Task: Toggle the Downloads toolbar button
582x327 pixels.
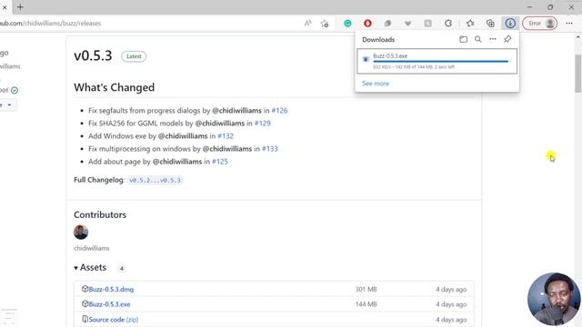Action: click(510, 24)
